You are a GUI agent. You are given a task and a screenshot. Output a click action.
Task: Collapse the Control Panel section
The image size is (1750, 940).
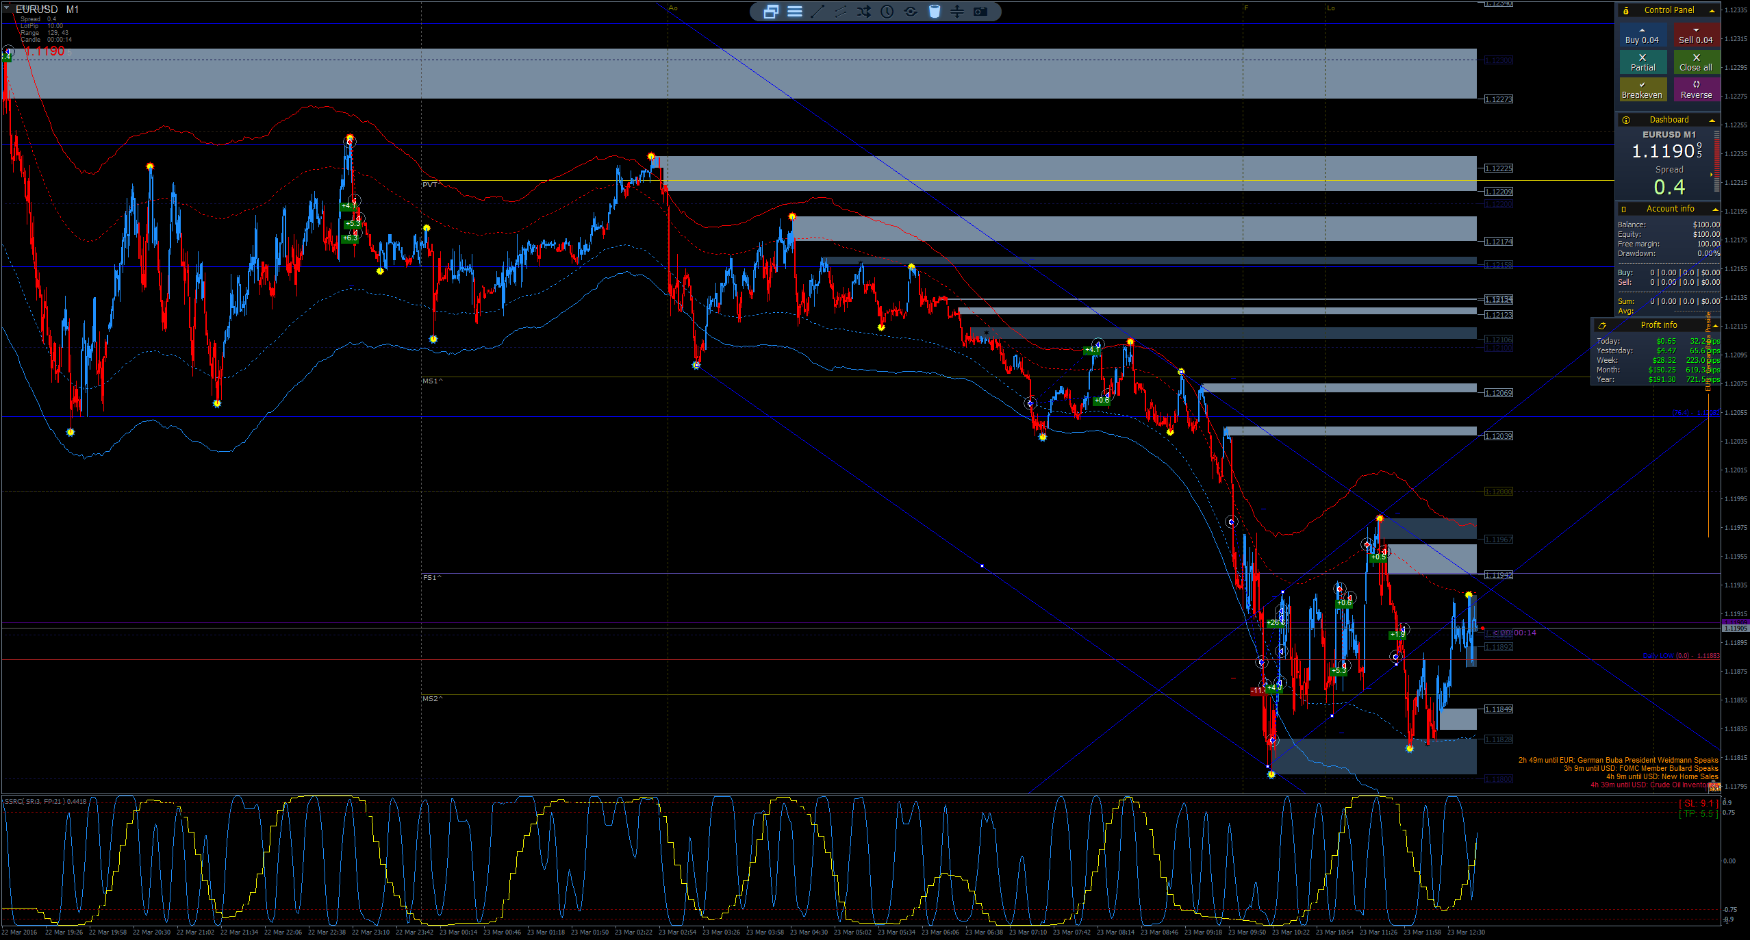click(1712, 10)
